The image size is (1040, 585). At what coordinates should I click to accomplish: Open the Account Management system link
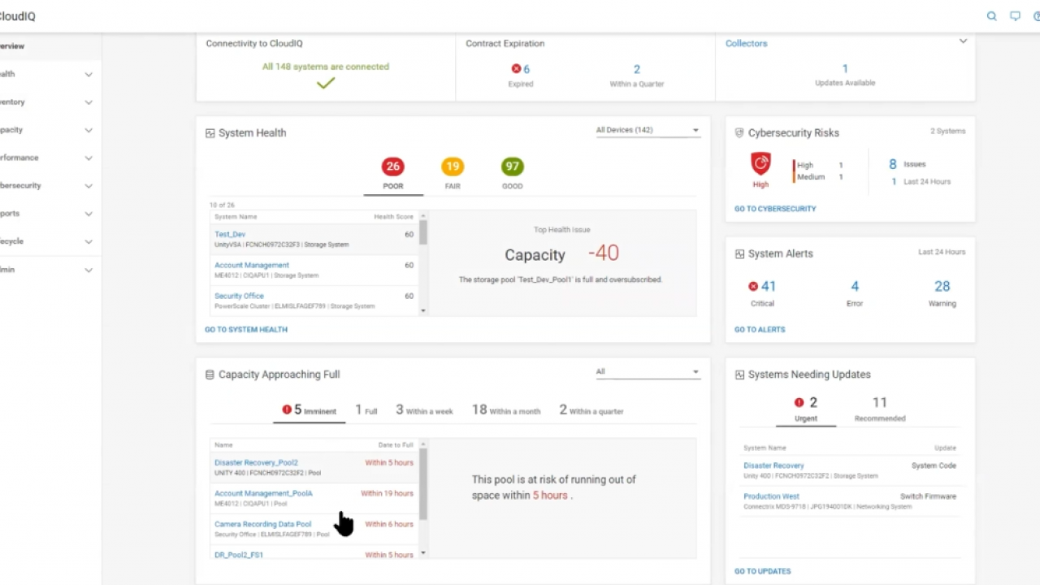(251, 265)
